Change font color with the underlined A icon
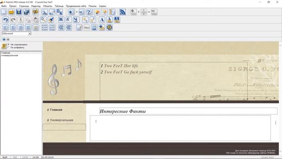Viewport: 282px width, 159px height. coord(109,19)
